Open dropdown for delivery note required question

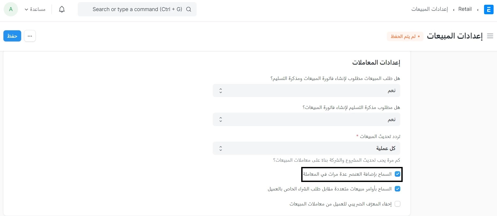(x=306, y=119)
